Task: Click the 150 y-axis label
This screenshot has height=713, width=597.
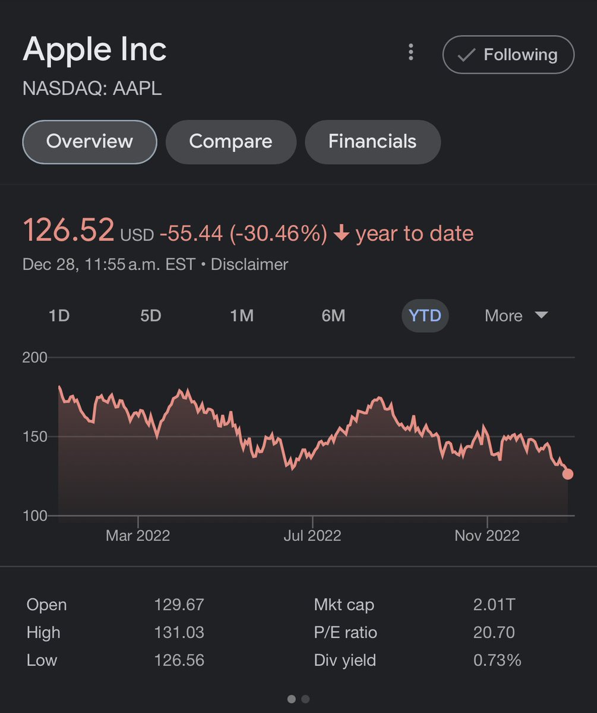Action: click(35, 437)
